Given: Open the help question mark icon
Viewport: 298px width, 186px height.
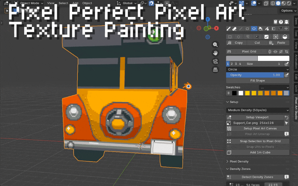Looking at the screenshot, I should click(281, 22).
